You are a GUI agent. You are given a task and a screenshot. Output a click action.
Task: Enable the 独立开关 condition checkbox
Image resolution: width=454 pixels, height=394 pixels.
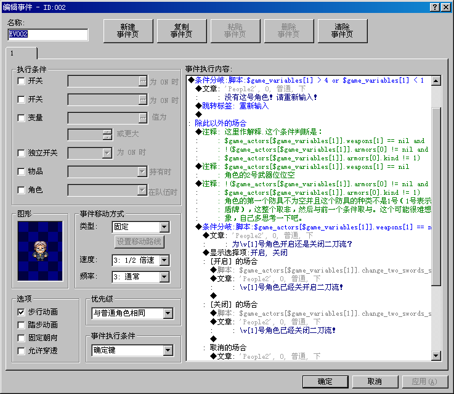pos(21,153)
